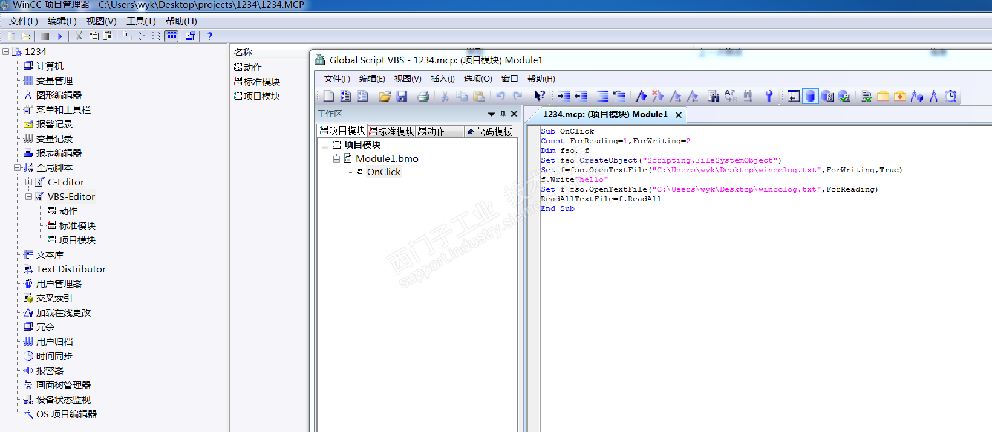Select 图形编辑器 in project tree
992x432 pixels.
click(59, 95)
